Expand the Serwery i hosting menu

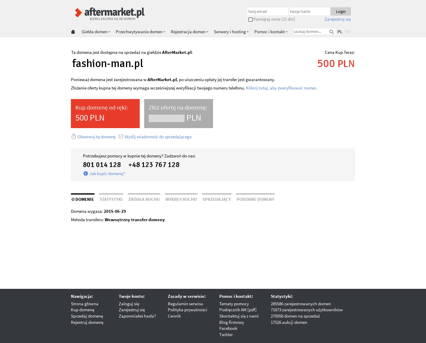point(231,32)
